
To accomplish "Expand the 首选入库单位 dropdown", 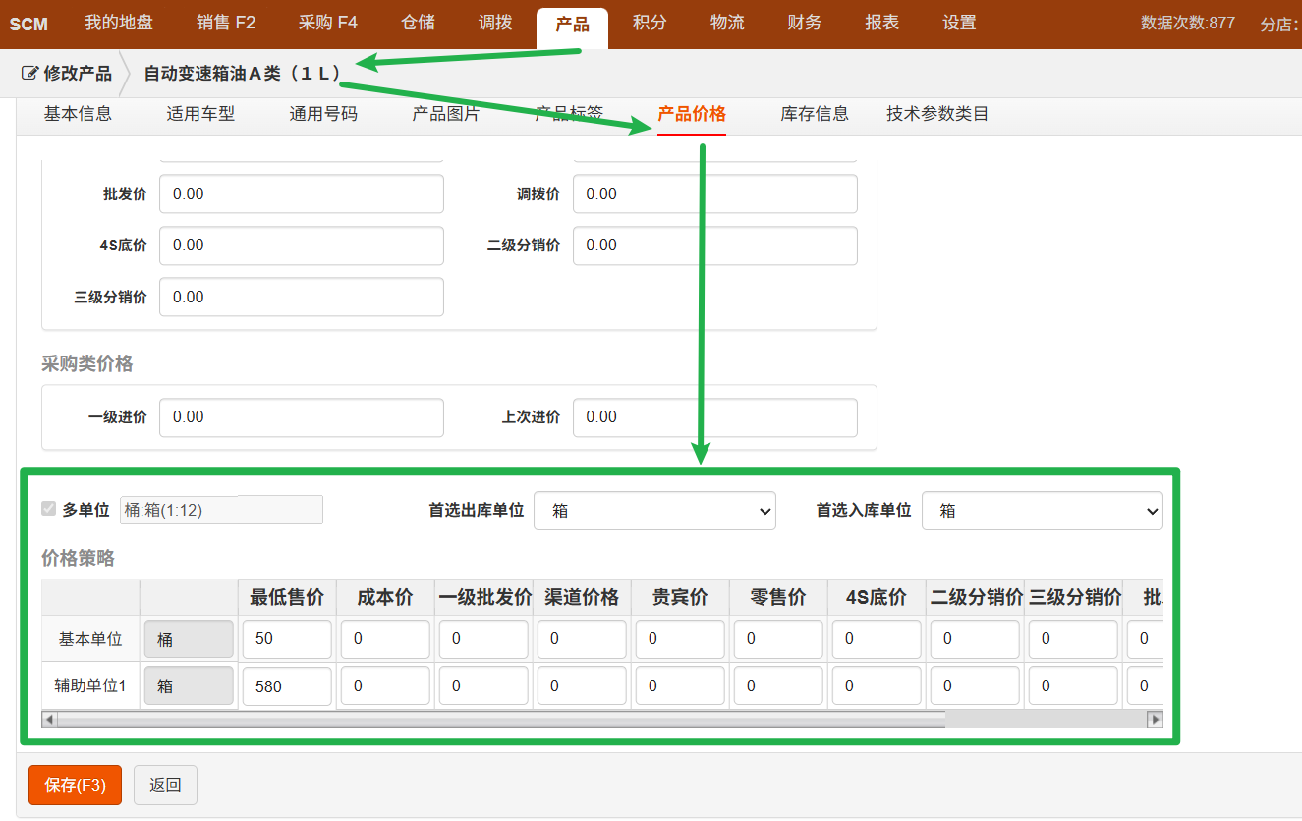I will click(1042, 511).
